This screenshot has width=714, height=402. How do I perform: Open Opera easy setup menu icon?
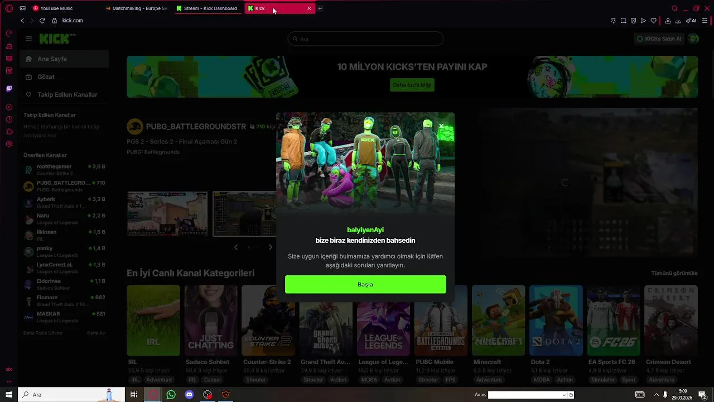pyautogui.click(x=705, y=21)
